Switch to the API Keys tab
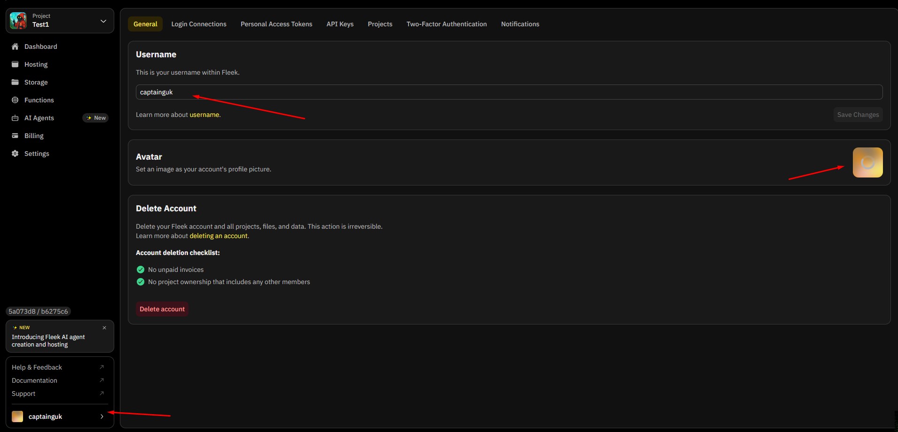 coord(340,24)
